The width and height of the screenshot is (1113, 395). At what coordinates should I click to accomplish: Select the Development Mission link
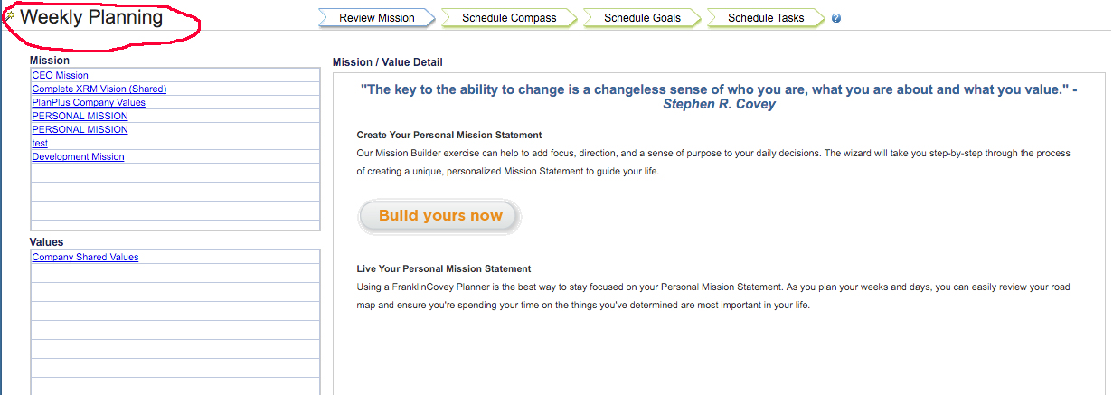click(x=78, y=156)
